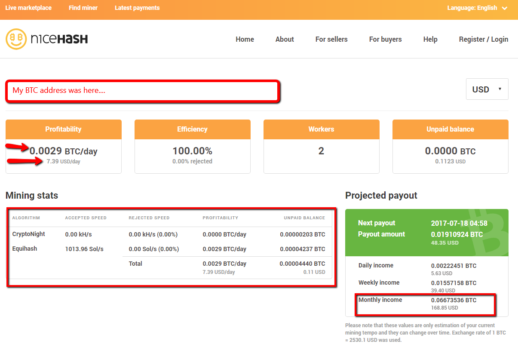Click the 0.00000203 BTC unpaid balance
518x347 pixels.
coord(303,235)
